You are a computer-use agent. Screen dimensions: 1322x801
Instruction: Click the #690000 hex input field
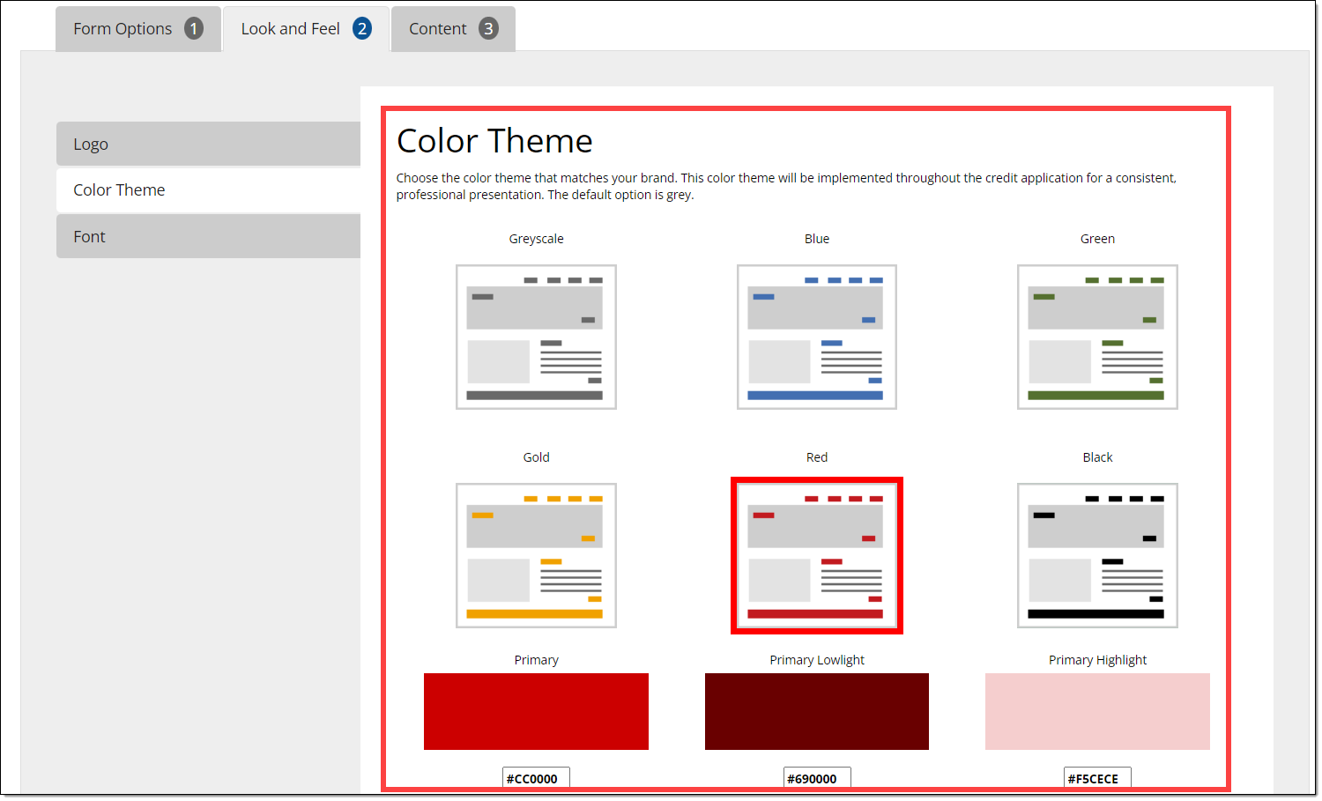[816, 778]
